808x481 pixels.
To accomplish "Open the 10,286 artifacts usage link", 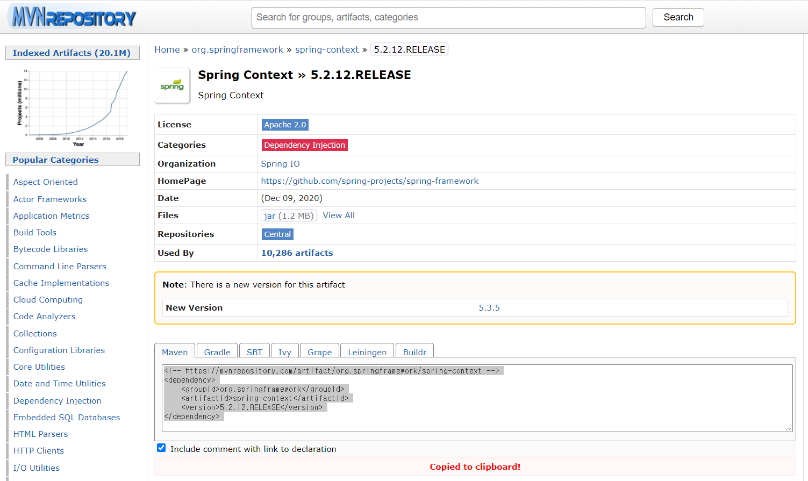I will click(x=297, y=253).
